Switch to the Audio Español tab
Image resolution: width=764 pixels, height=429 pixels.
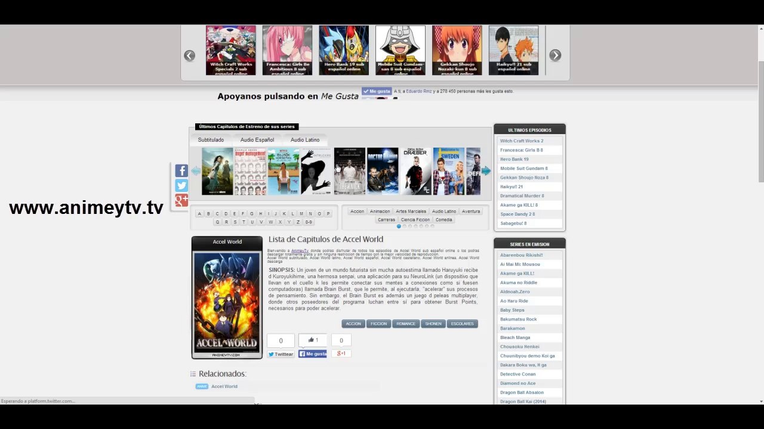click(x=257, y=140)
